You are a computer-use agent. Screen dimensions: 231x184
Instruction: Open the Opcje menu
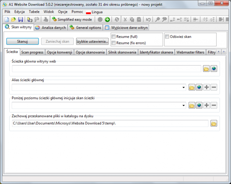tap(63, 12)
